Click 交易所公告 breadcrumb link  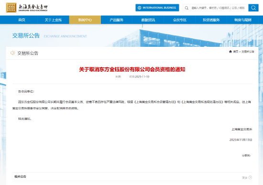(x=248, y=52)
